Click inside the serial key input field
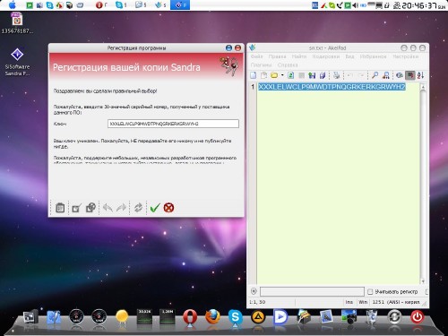The height and width of the screenshot is (336, 448). coord(173,124)
